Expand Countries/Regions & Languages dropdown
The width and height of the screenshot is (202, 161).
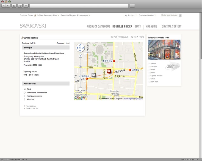(75, 15)
